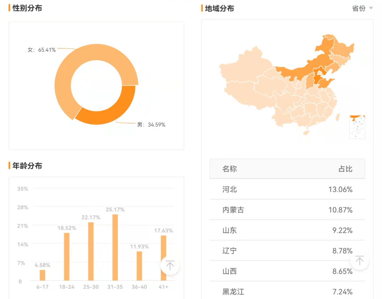Expand the 占比 column sort options

pos(345,168)
